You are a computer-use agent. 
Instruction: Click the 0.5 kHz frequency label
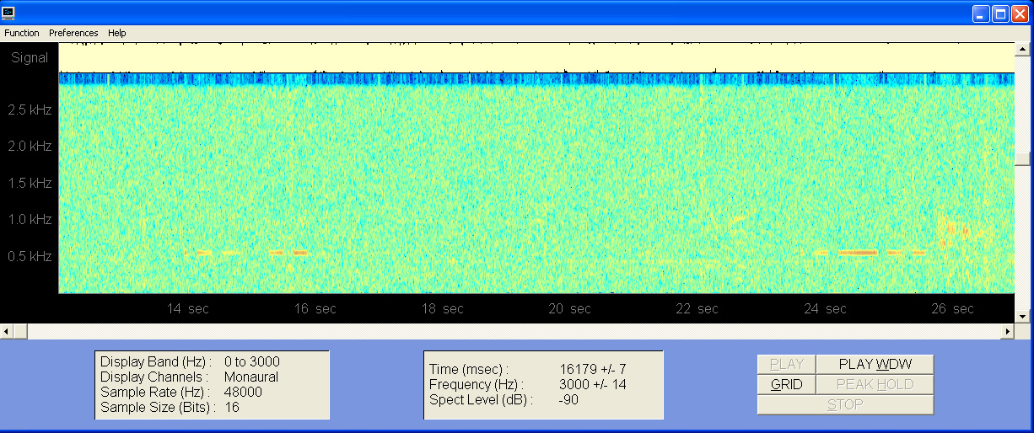(x=30, y=256)
